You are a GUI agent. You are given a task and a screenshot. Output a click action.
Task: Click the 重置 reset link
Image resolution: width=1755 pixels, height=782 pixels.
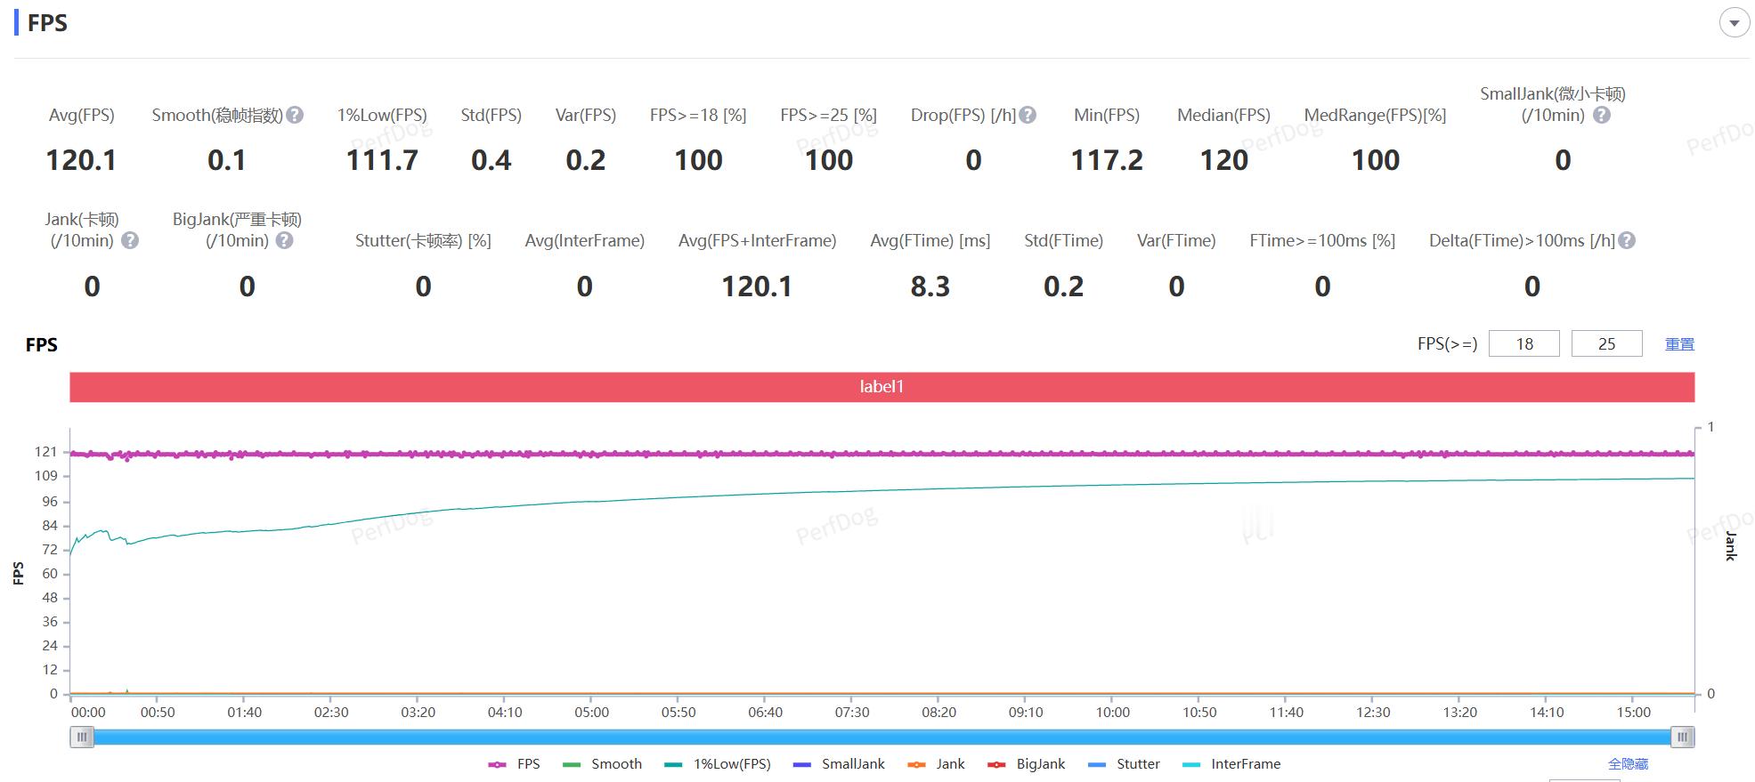1679,344
